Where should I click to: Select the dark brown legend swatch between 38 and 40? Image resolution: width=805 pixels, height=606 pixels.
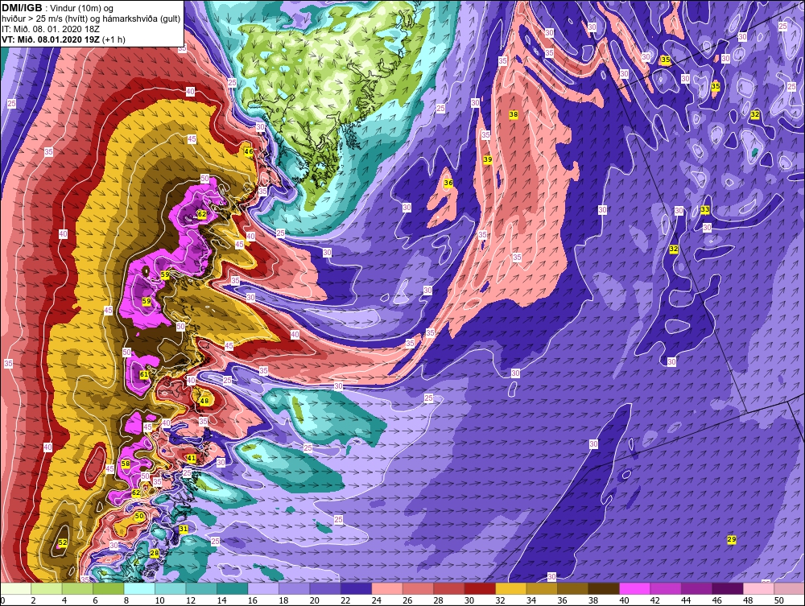tap(604, 588)
